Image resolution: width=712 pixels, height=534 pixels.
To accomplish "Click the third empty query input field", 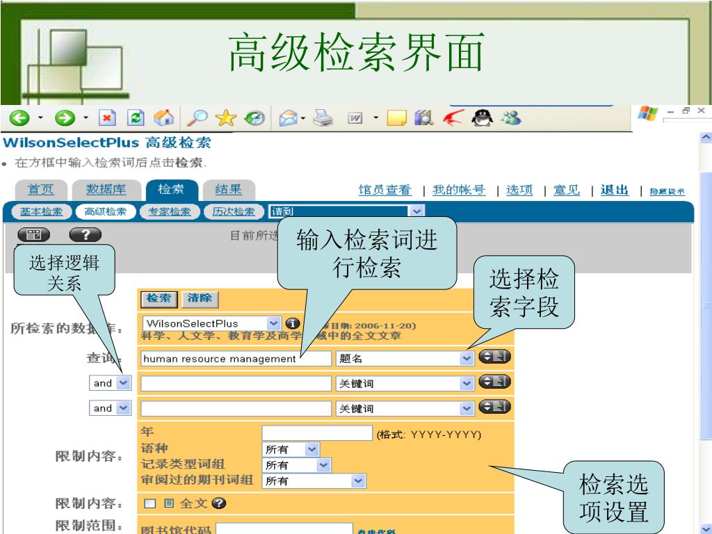I will [x=236, y=409].
